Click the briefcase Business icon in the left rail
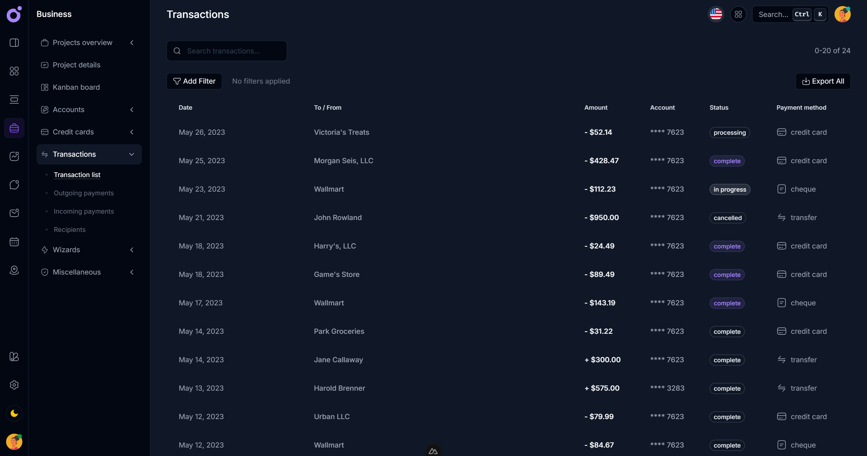Image resolution: width=867 pixels, height=456 pixels. pos(14,128)
